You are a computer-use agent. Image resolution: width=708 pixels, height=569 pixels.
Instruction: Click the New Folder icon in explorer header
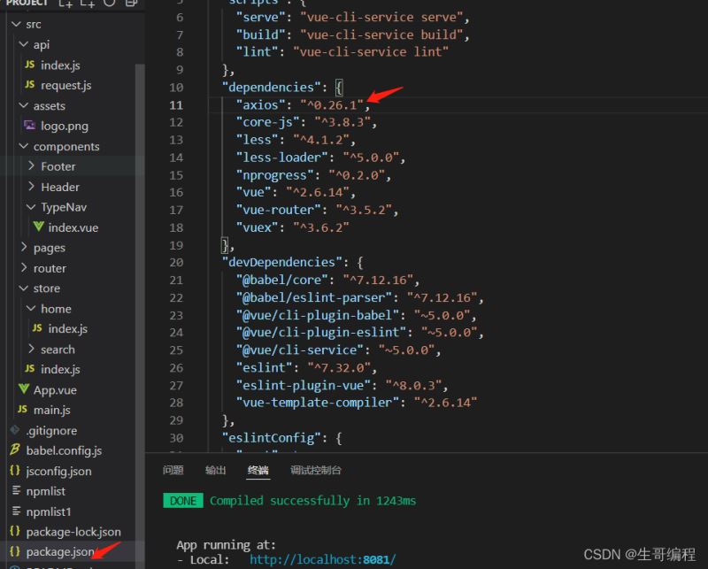(x=88, y=4)
